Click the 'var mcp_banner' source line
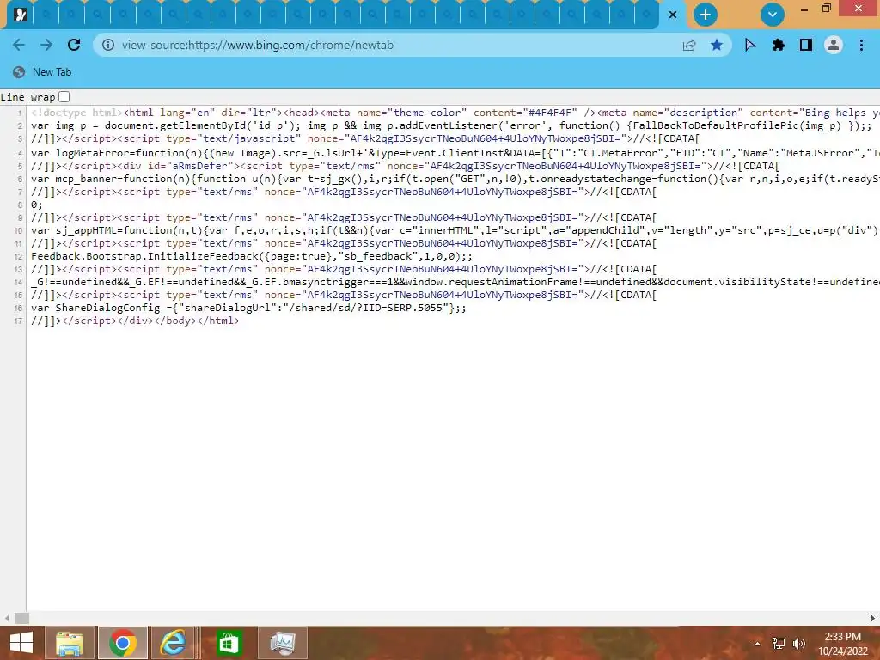This screenshot has height=660, width=880. [x=455, y=179]
